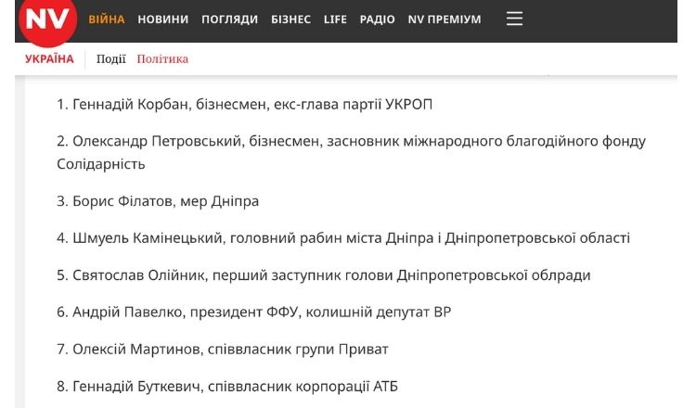Open РАДІО from the top menu
The height and width of the screenshot is (408, 696).
[x=377, y=19]
